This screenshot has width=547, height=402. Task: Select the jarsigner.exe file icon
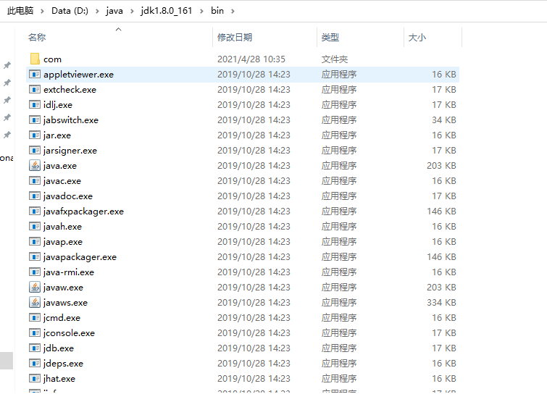tap(35, 150)
